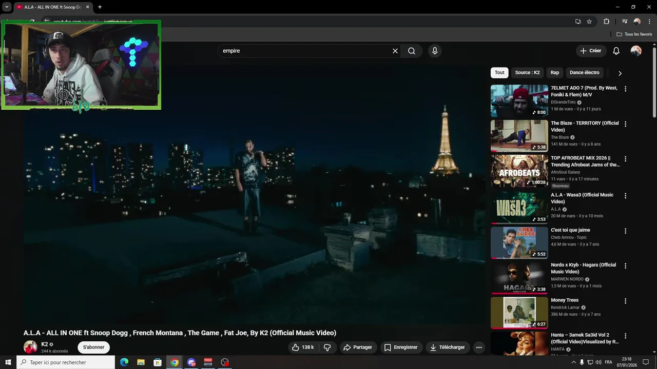This screenshot has height=369, width=657.
Task: Open options menu for A.L.A Wasa3 video
Action: [625, 196]
